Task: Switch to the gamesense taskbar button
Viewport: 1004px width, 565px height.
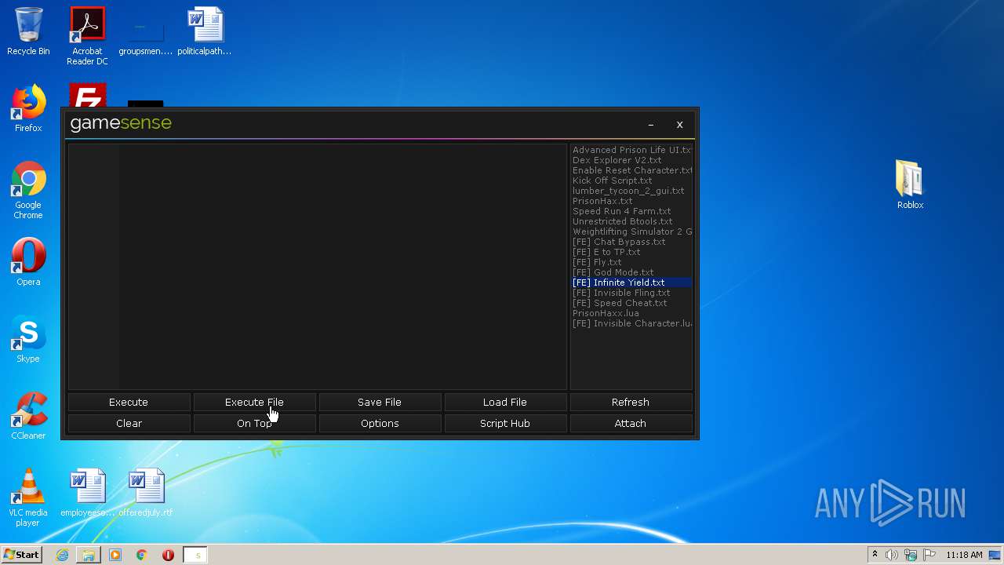Action: pyautogui.click(x=195, y=555)
